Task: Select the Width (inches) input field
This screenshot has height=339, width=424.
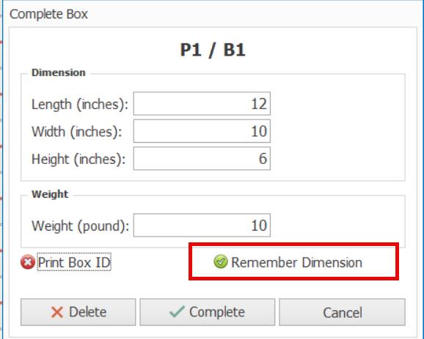Action: point(202,131)
